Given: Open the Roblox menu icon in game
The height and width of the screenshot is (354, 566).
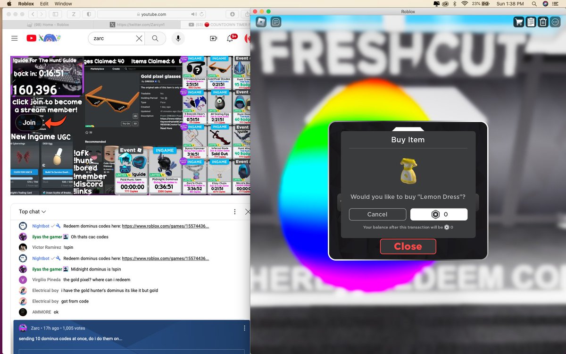Looking at the screenshot, I should coord(261,22).
